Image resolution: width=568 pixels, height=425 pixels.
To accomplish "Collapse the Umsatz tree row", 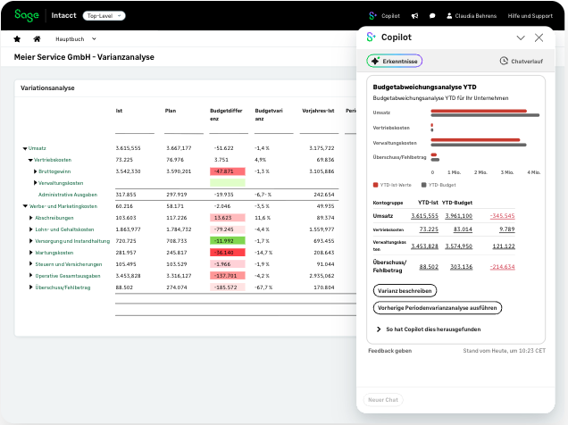I will [24, 147].
